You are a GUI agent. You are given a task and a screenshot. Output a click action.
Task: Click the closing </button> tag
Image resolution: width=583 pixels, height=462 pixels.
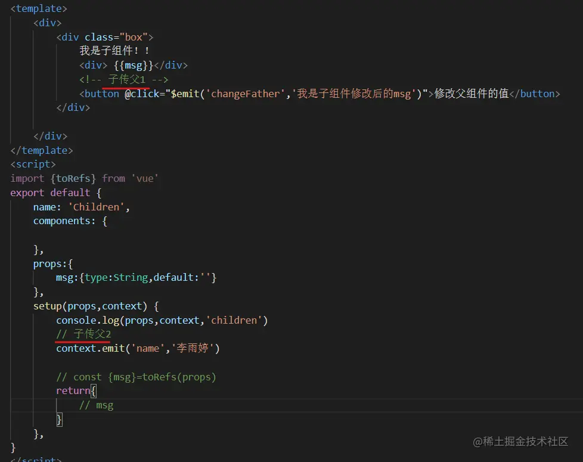click(x=534, y=94)
